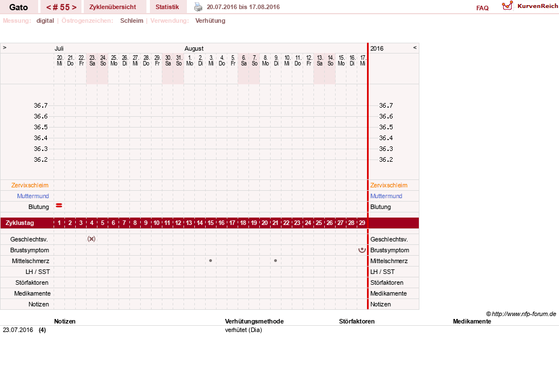Viewport: 559px width, 389px height.
Task: Click the left LH / SST row label
Action: pyautogui.click(x=38, y=272)
